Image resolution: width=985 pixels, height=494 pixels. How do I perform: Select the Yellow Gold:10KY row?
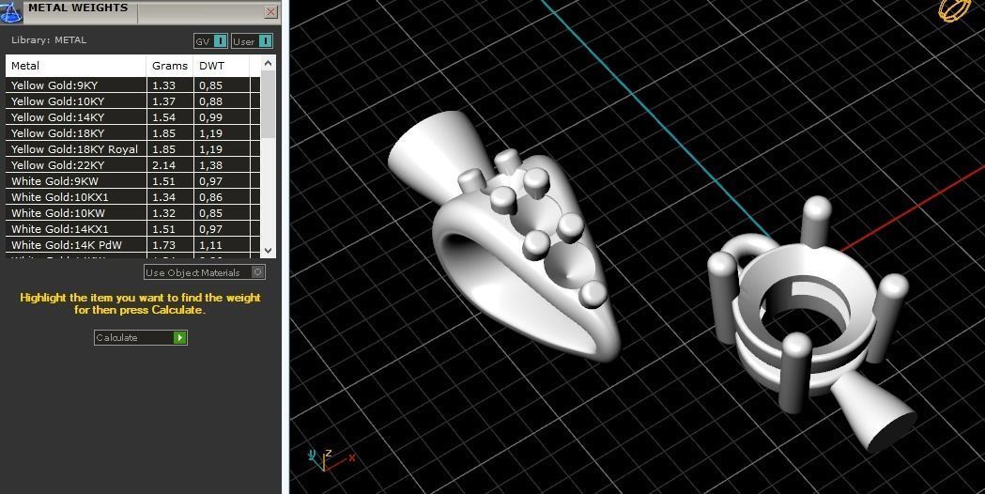tap(132, 101)
